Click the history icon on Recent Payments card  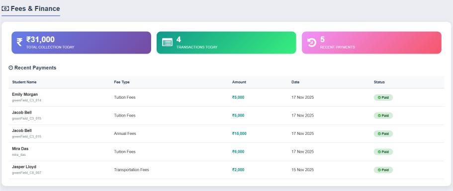click(x=312, y=42)
